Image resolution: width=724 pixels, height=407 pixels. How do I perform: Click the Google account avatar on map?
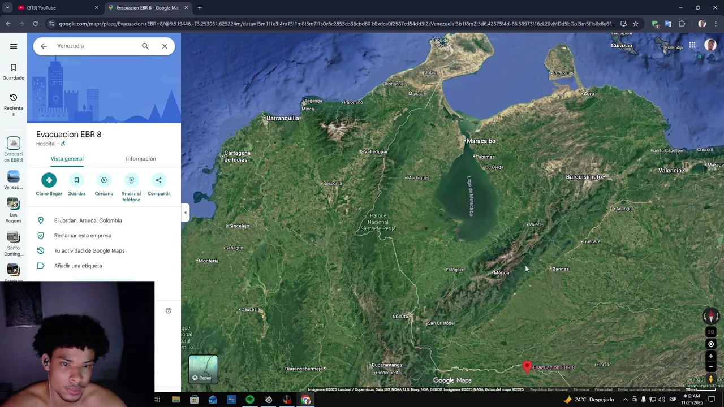click(x=710, y=45)
